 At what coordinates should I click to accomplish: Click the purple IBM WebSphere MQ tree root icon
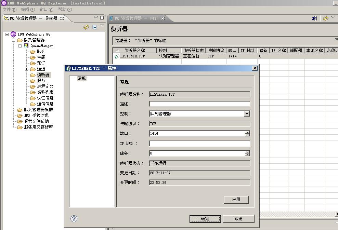[13, 34]
